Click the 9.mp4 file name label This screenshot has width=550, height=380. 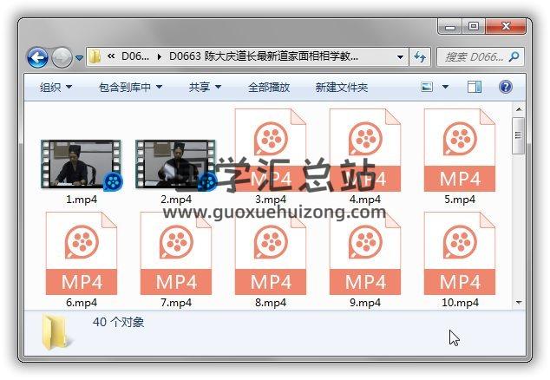(365, 303)
